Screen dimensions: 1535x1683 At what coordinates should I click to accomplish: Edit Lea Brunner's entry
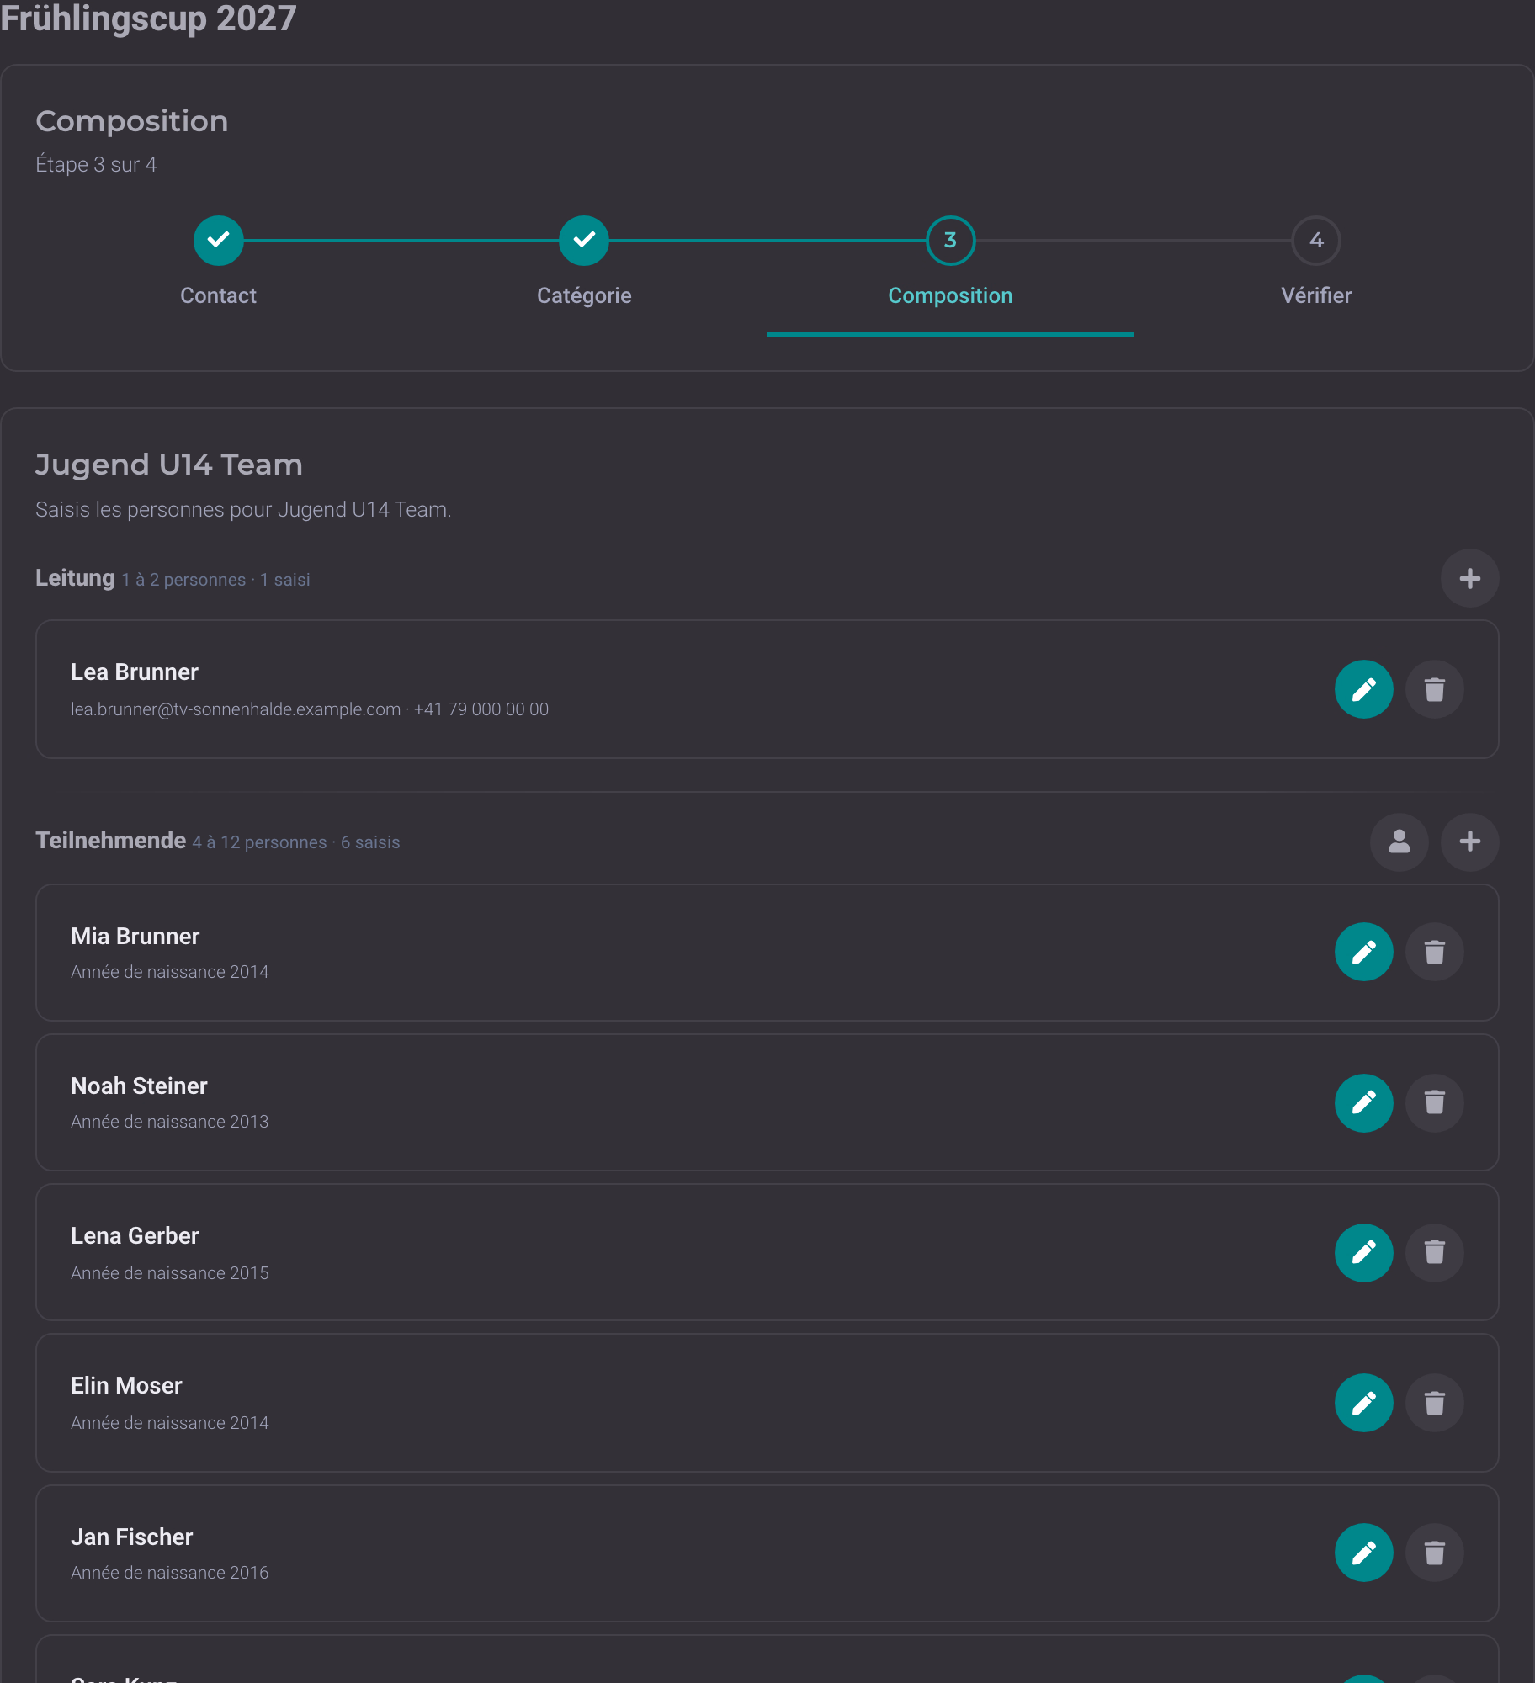(x=1363, y=689)
